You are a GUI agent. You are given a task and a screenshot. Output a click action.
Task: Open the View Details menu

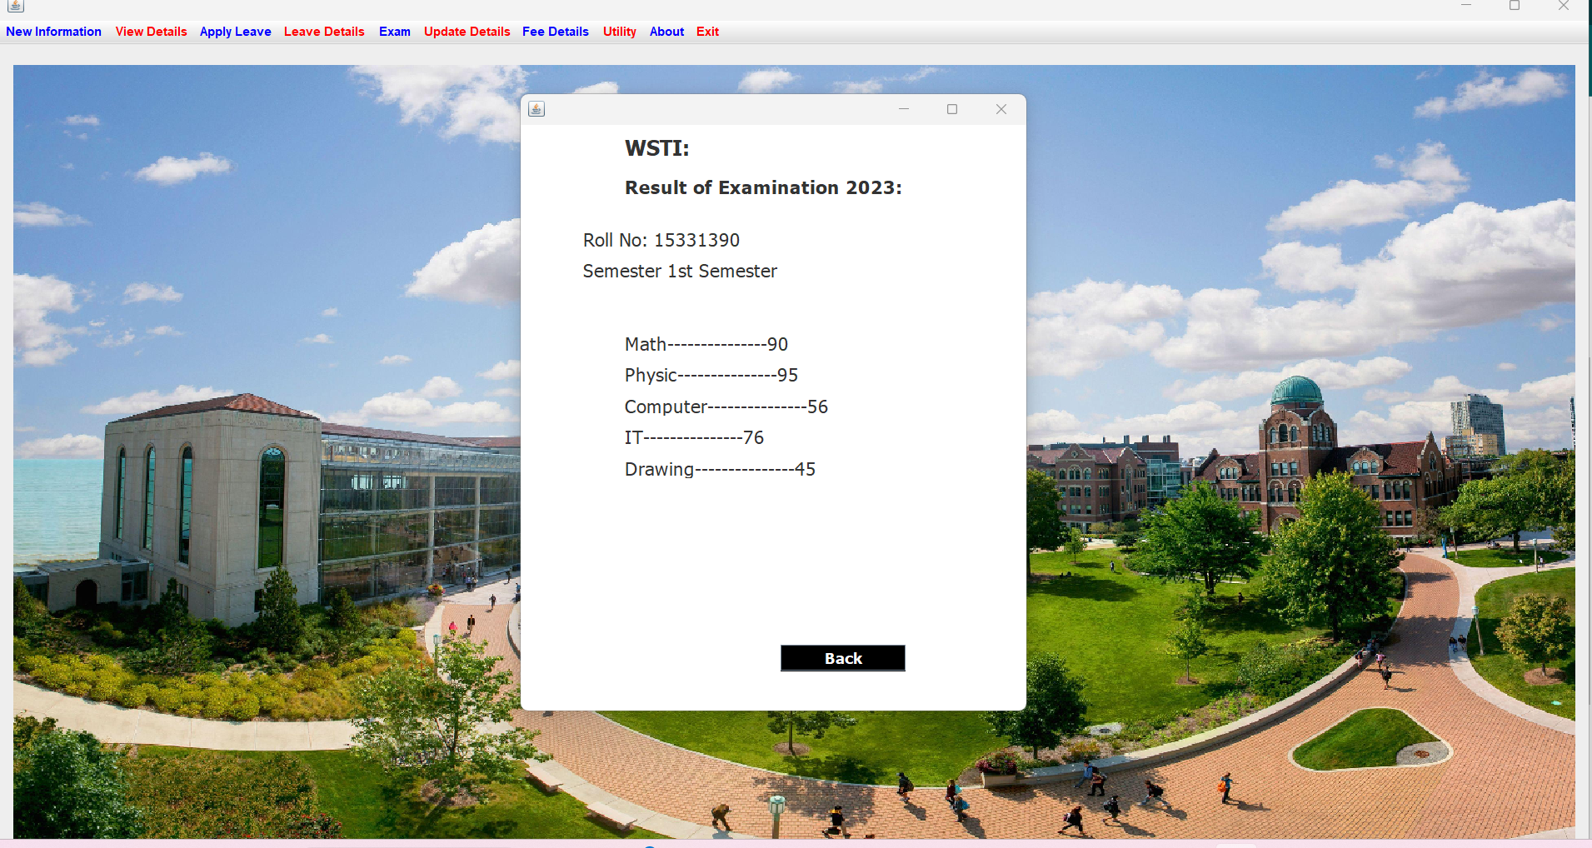click(151, 32)
